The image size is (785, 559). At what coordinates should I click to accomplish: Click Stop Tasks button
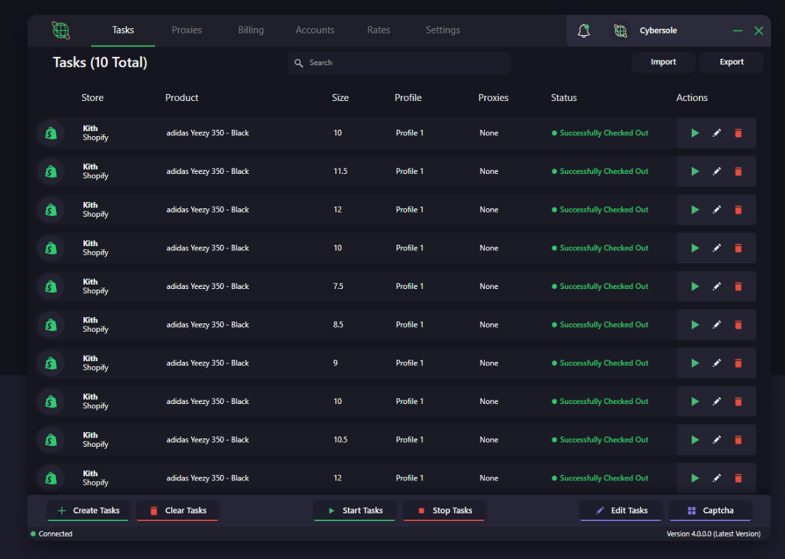coord(444,511)
